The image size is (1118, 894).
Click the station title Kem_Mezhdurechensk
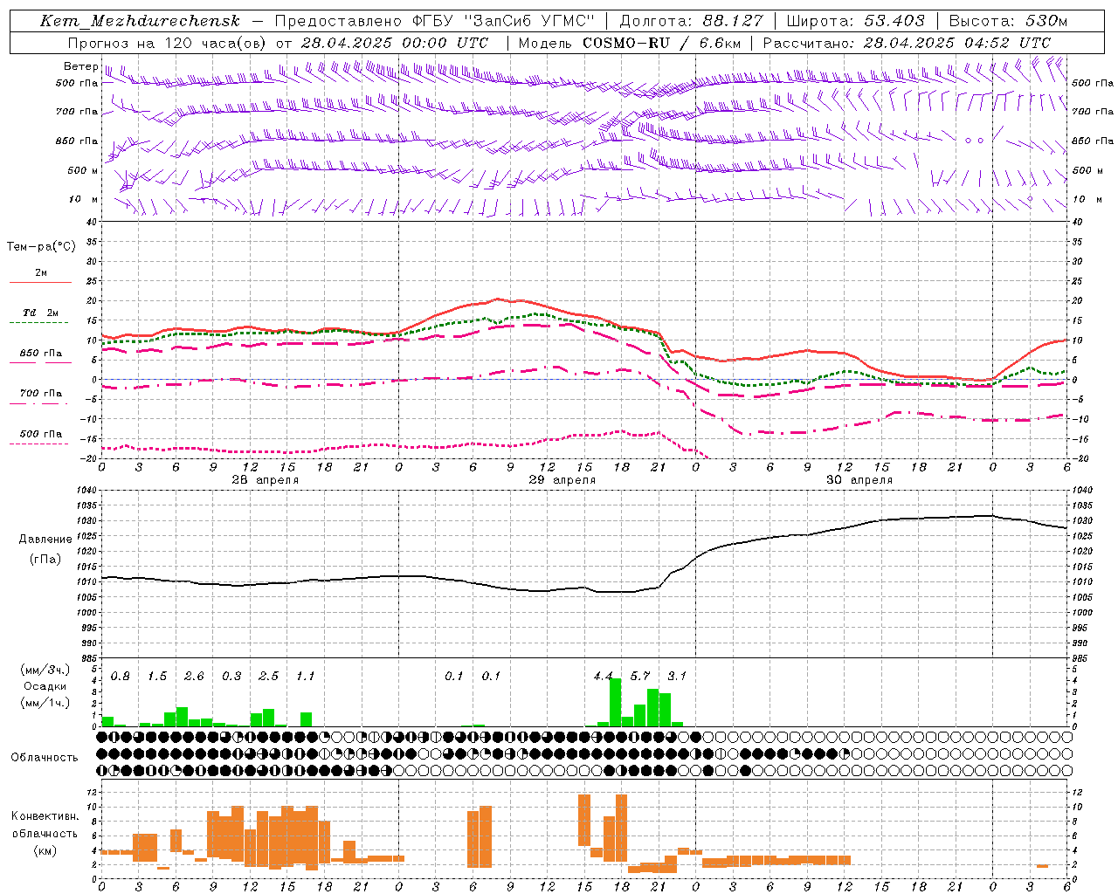(140, 21)
